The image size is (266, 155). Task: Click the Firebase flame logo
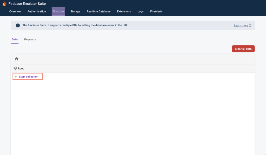coord(4,4)
